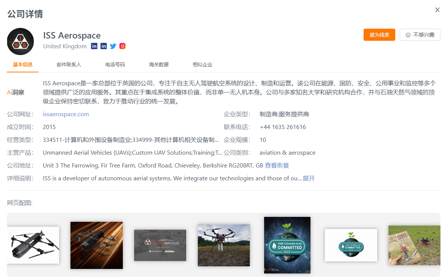Image resolution: width=448 pixels, height=278 pixels.
Task: Click the ISS Aerospace company name heading
Action: click(72, 35)
